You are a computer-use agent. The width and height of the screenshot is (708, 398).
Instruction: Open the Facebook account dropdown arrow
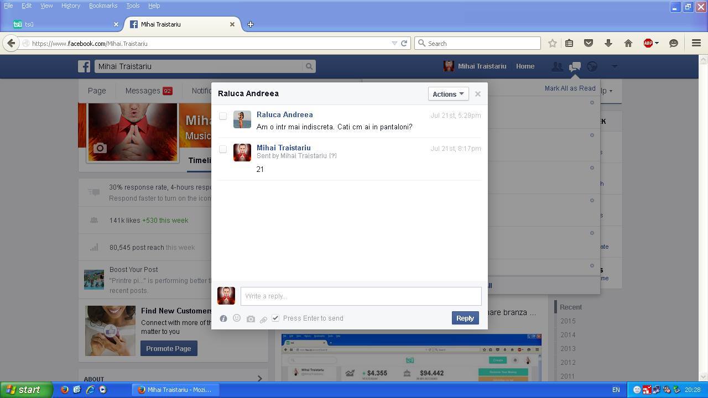point(614,66)
